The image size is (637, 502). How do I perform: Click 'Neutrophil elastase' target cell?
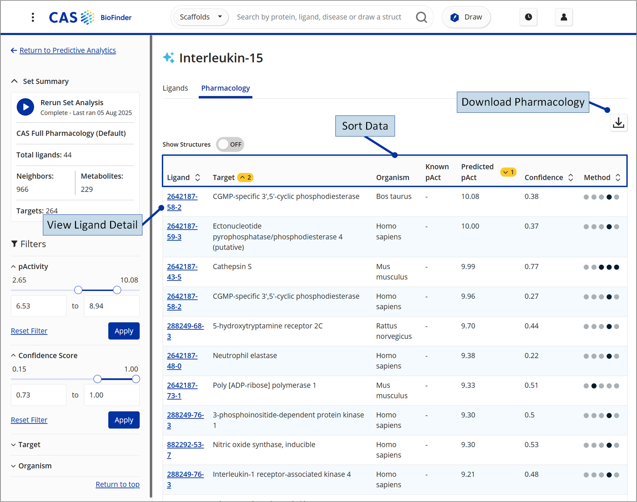(x=245, y=355)
